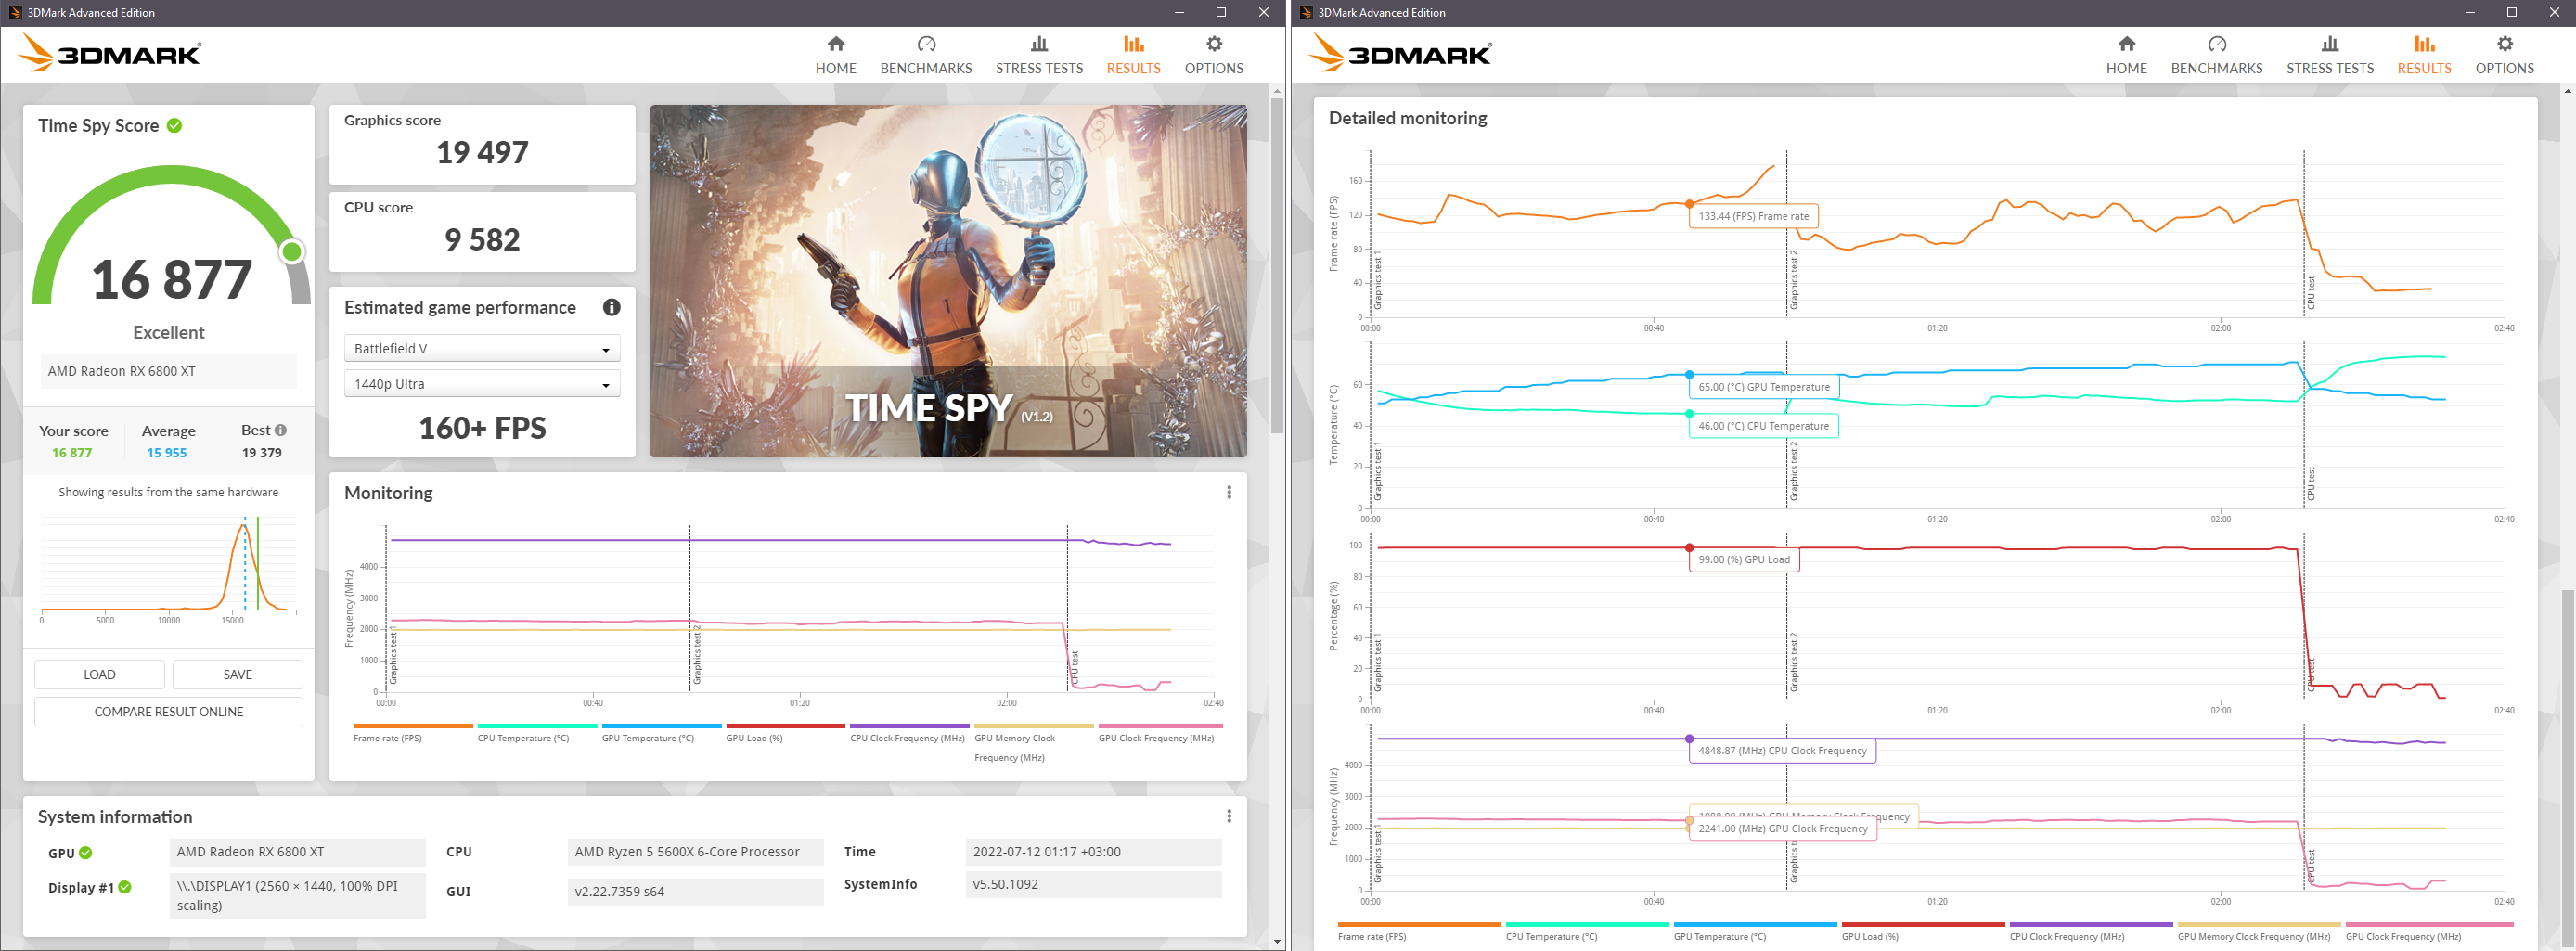Switch to BENCHMARKS in the right 3DMark window
Image resolution: width=2576 pixels, height=951 pixels.
(x=2217, y=55)
